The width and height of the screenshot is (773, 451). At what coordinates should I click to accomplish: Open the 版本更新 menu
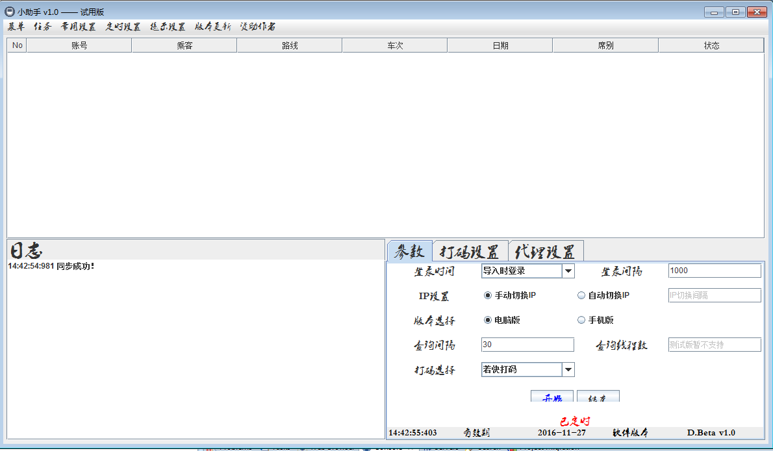click(x=212, y=27)
